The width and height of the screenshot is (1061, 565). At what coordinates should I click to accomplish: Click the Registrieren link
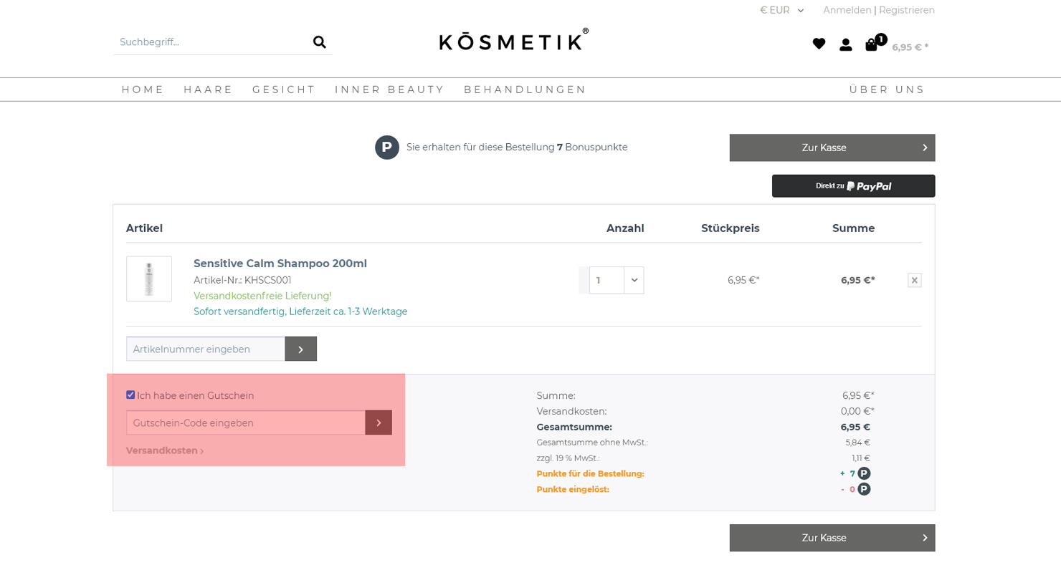pyautogui.click(x=907, y=10)
